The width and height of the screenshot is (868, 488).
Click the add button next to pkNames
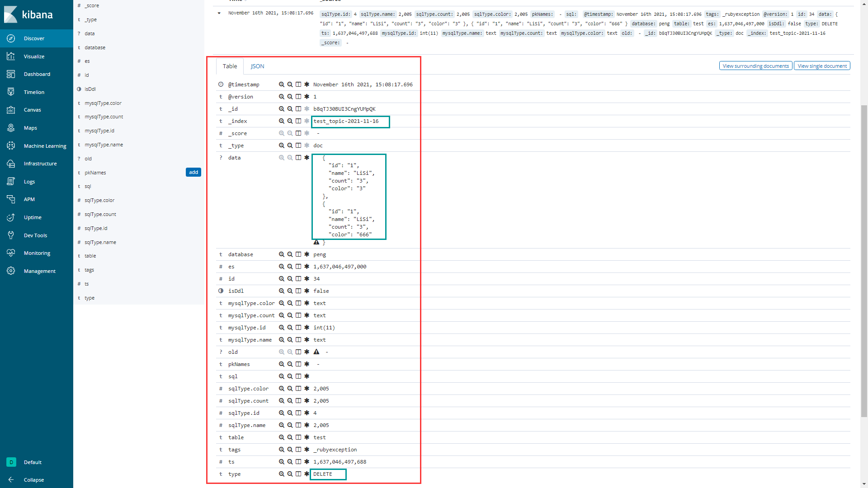(194, 172)
